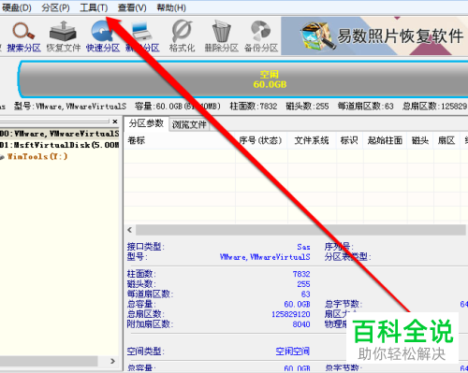Click the 新建分区 laptop icon
Viewport: 468px width, 373px height.
tap(142, 31)
